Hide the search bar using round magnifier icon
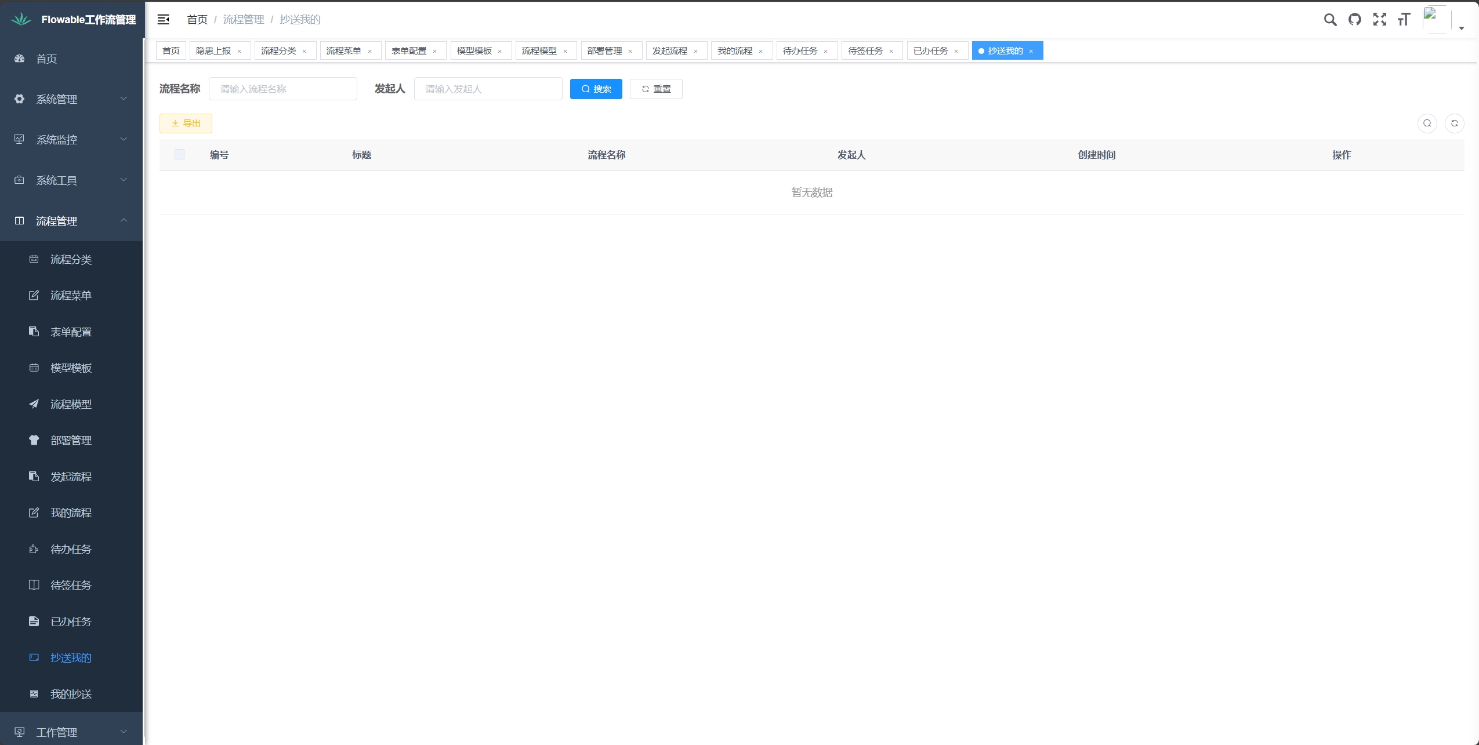The height and width of the screenshot is (745, 1479). pos(1427,123)
